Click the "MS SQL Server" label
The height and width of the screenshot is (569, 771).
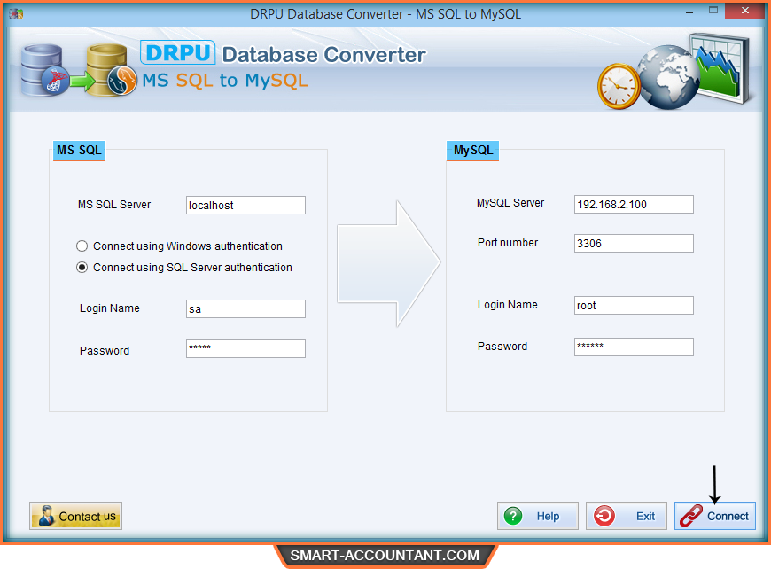click(114, 205)
